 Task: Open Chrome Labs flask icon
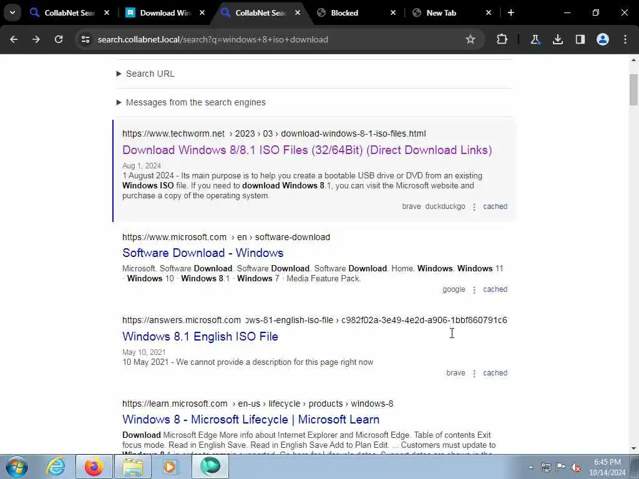click(x=535, y=39)
